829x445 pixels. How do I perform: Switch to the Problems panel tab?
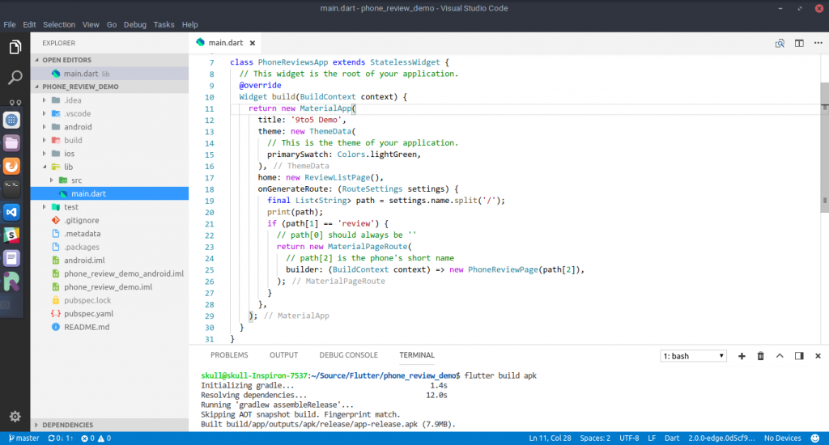click(x=229, y=355)
